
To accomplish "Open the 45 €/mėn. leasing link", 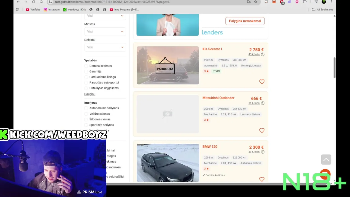I will click(x=254, y=54).
